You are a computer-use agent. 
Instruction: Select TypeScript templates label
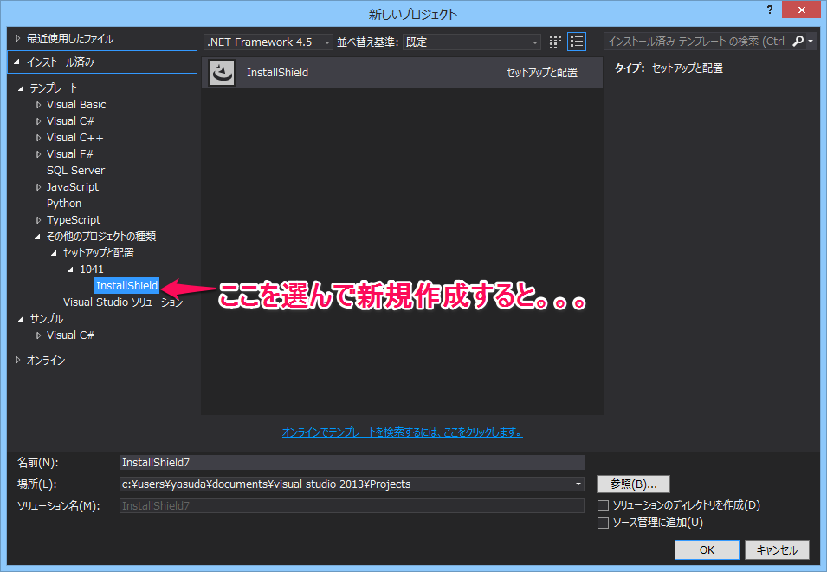(x=74, y=219)
